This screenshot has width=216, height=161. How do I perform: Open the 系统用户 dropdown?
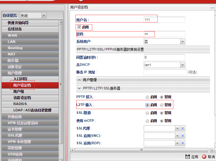pos(182,41)
